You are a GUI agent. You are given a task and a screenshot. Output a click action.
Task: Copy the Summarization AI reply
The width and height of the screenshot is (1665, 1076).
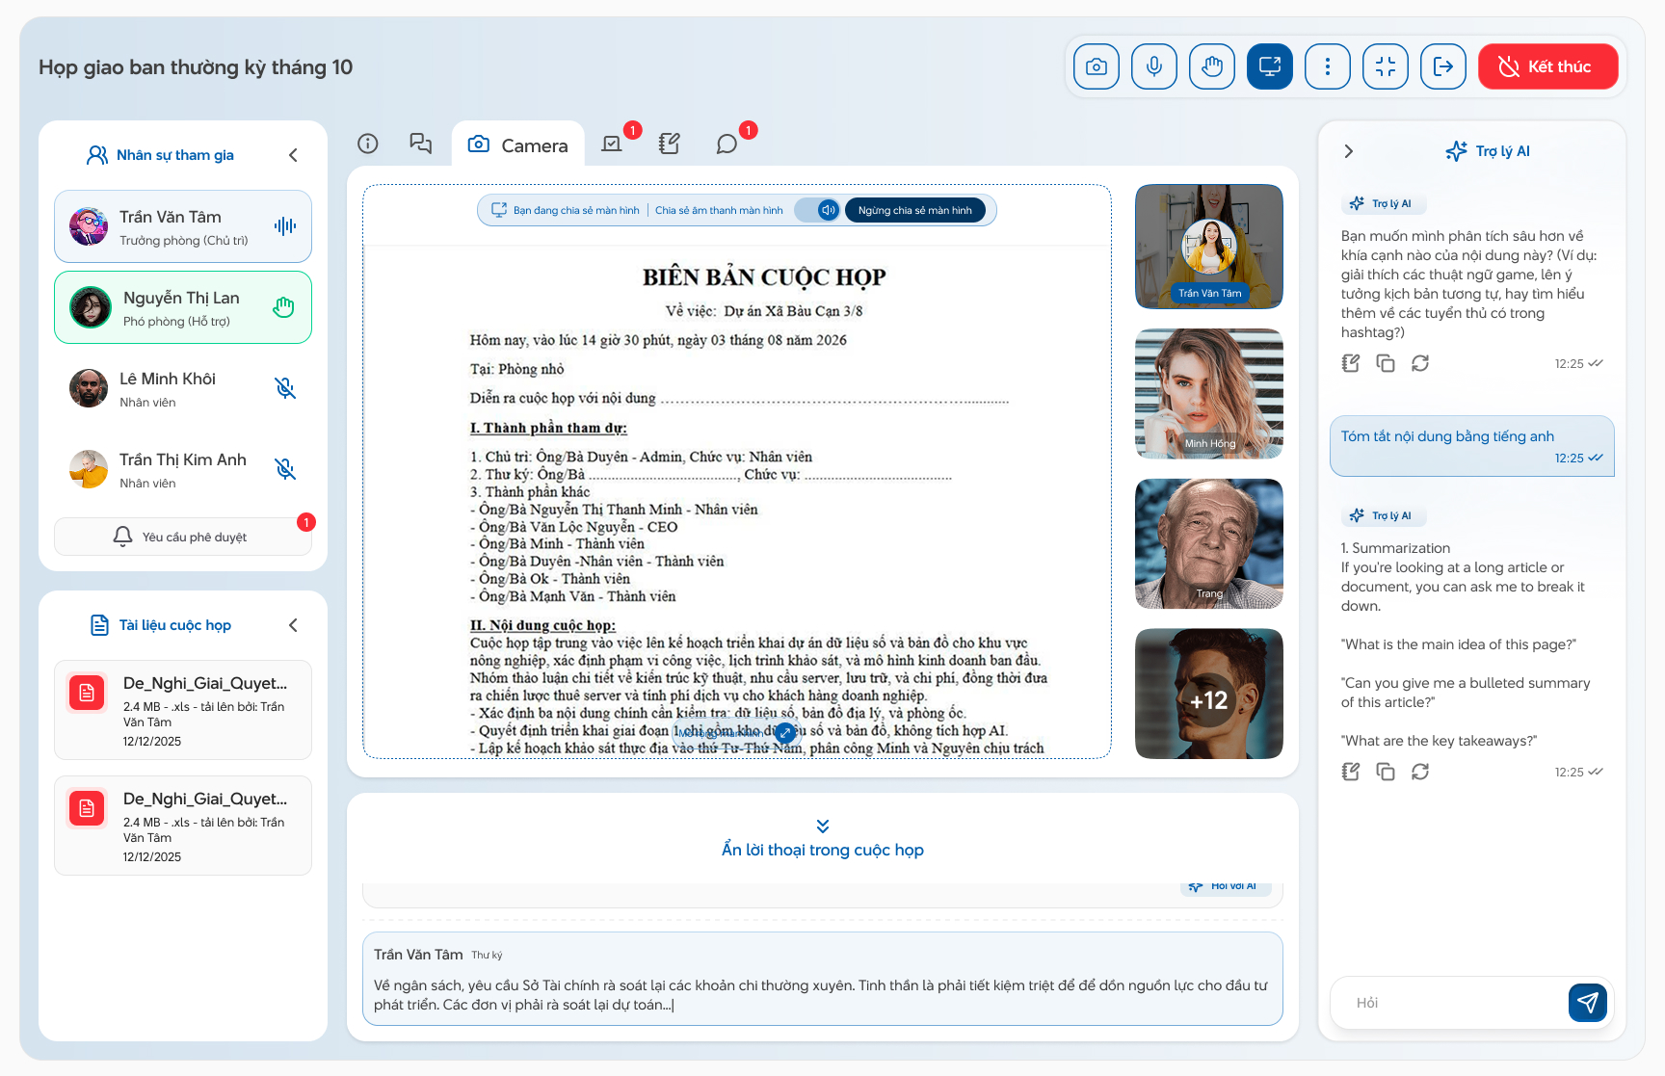click(1386, 772)
